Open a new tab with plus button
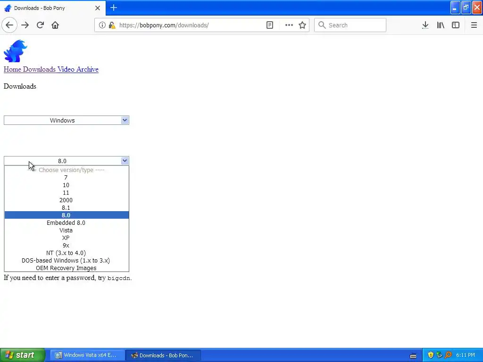 114,8
